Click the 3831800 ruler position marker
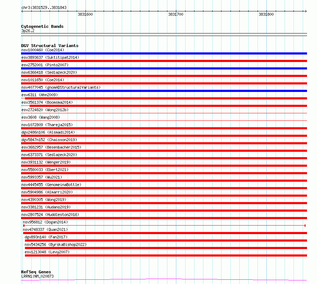The image size is (317, 284). click(x=266, y=14)
